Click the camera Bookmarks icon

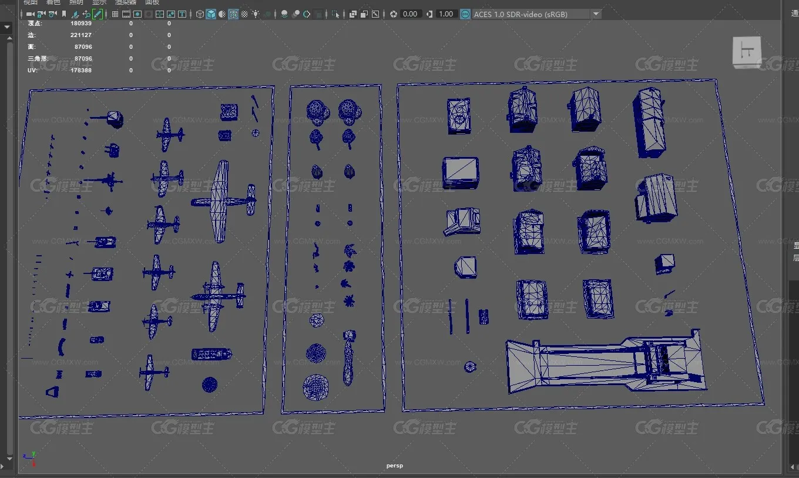[x=64, y=14]
